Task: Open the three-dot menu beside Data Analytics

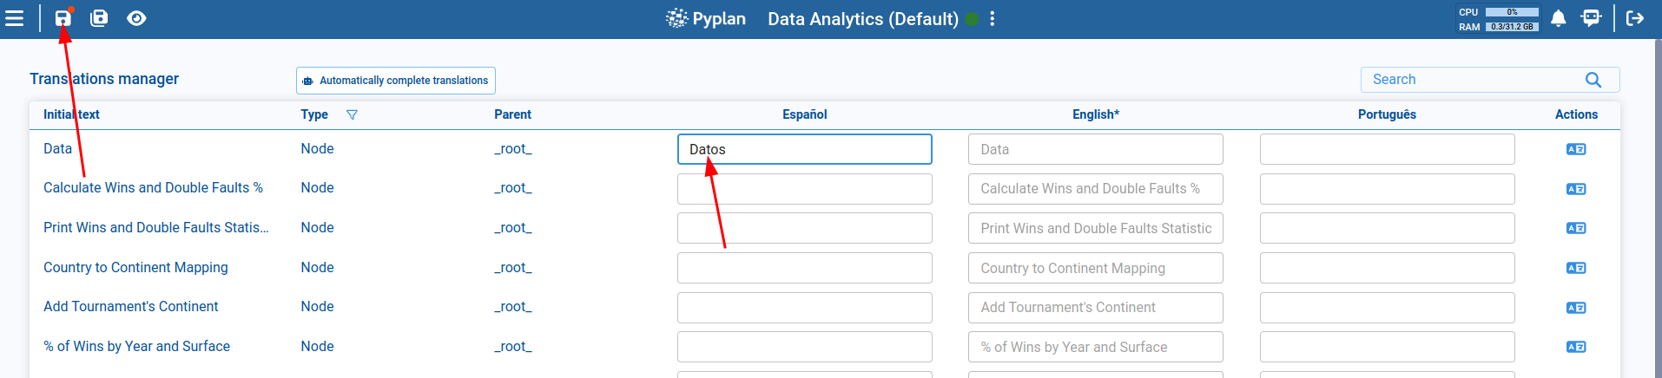Action: click(x=993, y=18)
